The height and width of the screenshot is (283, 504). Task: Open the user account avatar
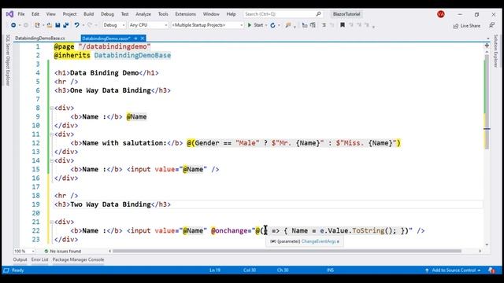441,14
